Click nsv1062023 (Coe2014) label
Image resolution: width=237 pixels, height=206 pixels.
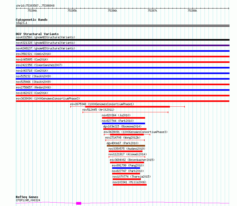click(x=32, y=93)
